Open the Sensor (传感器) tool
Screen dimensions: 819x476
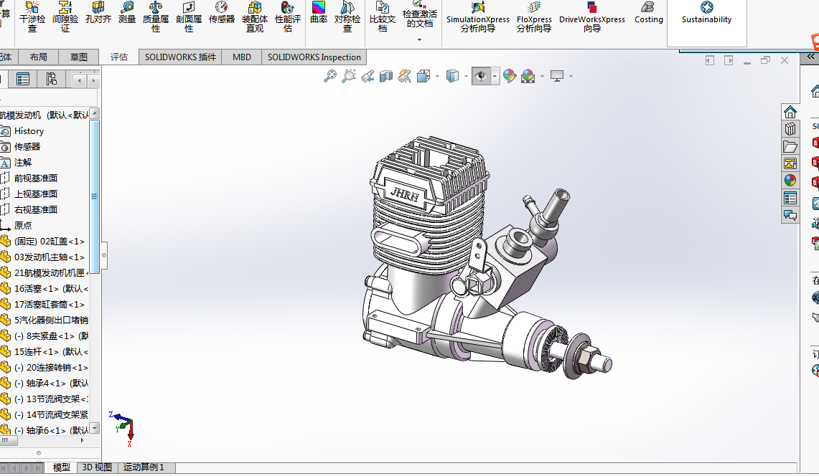(x=222, y=13)
